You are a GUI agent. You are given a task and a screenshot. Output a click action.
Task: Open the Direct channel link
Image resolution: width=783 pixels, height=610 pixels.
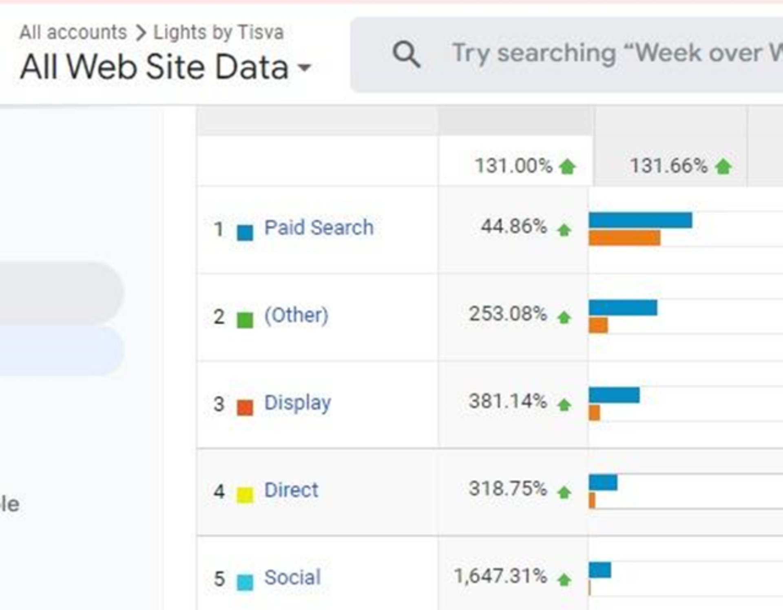(291, 490)
